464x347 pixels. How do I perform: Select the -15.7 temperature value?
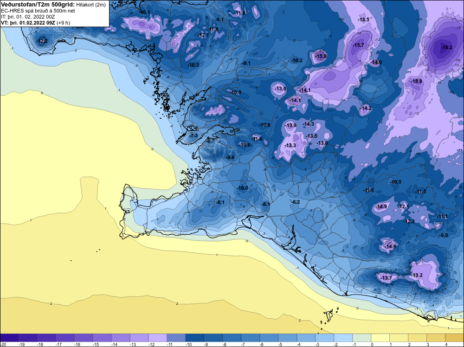(x=358, y=45)
